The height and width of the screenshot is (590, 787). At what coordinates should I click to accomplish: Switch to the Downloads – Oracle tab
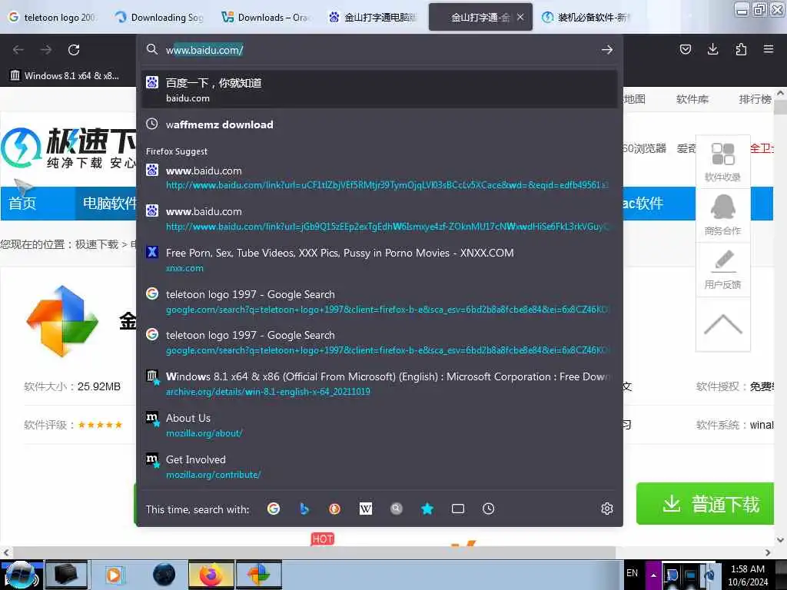[x=267, y=17]
